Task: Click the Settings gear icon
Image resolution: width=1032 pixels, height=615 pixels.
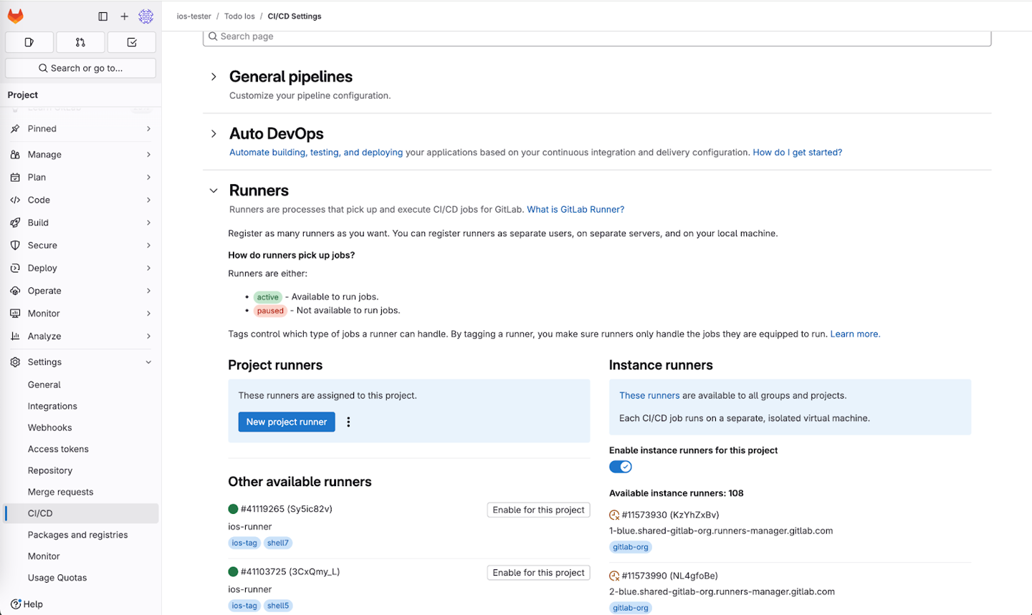Action: 15,362
